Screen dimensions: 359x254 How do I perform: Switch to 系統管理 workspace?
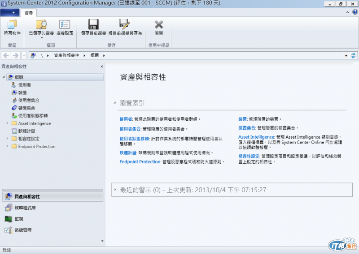(x=53, y=230)
